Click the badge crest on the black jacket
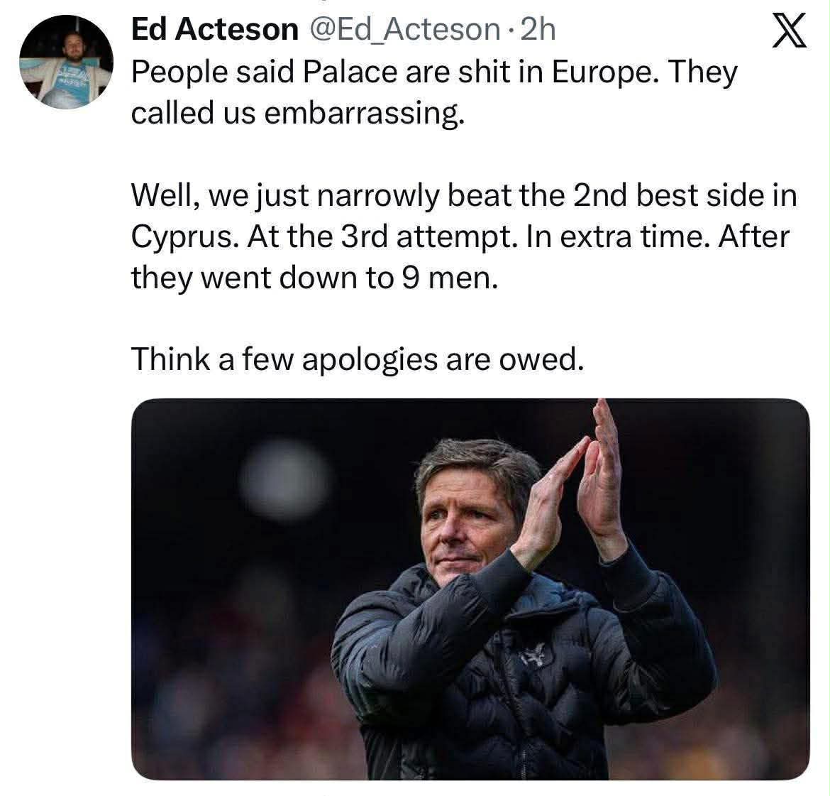 (532, 658)
